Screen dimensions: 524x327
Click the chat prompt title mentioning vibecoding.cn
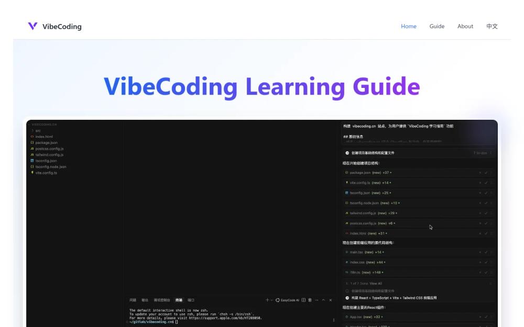[398, 126]
